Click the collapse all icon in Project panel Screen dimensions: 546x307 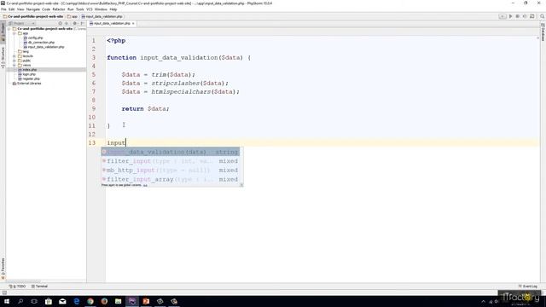point(67,23)
